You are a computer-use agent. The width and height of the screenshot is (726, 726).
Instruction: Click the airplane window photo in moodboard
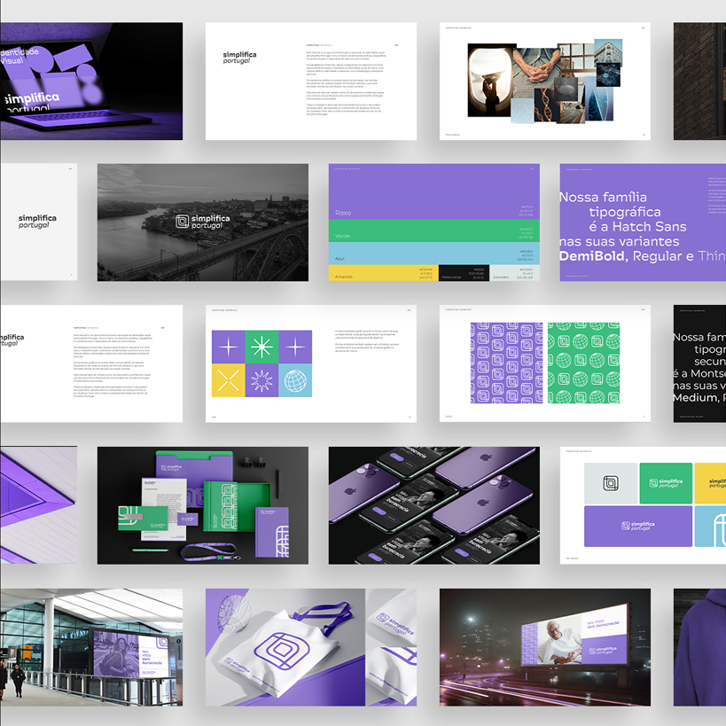(x=492, y=80)
